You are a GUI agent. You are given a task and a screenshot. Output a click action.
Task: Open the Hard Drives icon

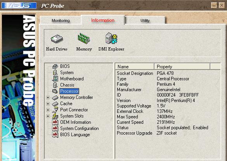click(57, 39)
